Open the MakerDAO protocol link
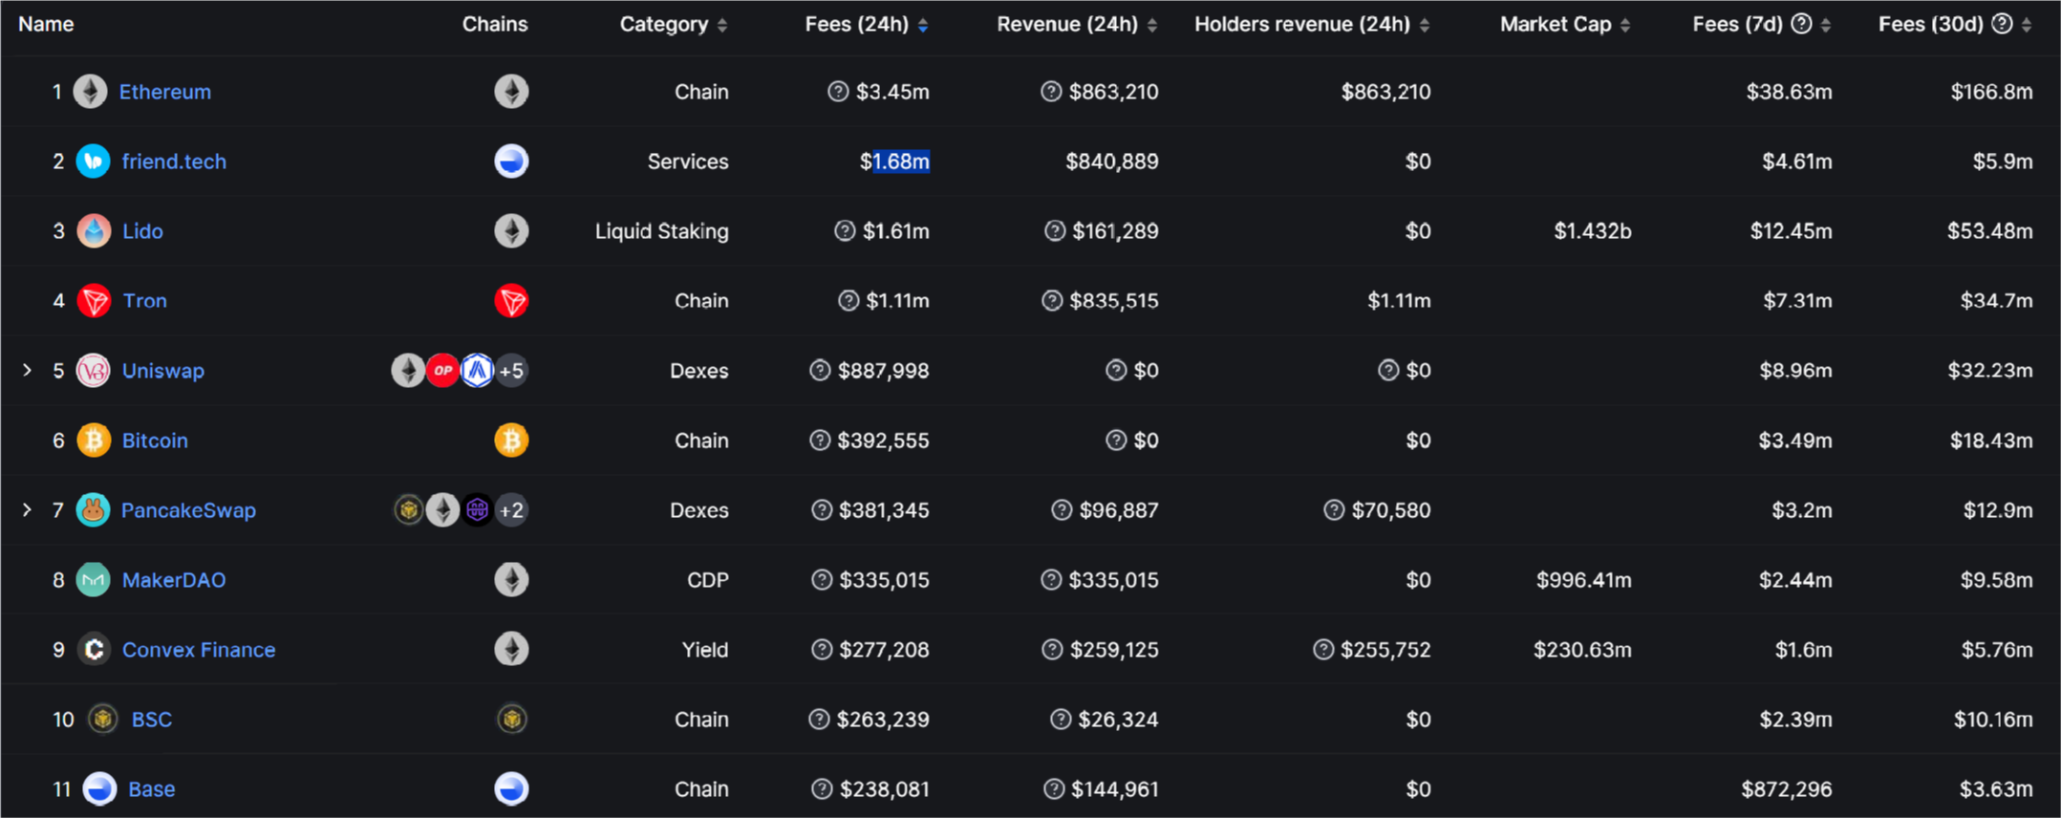 174,580
